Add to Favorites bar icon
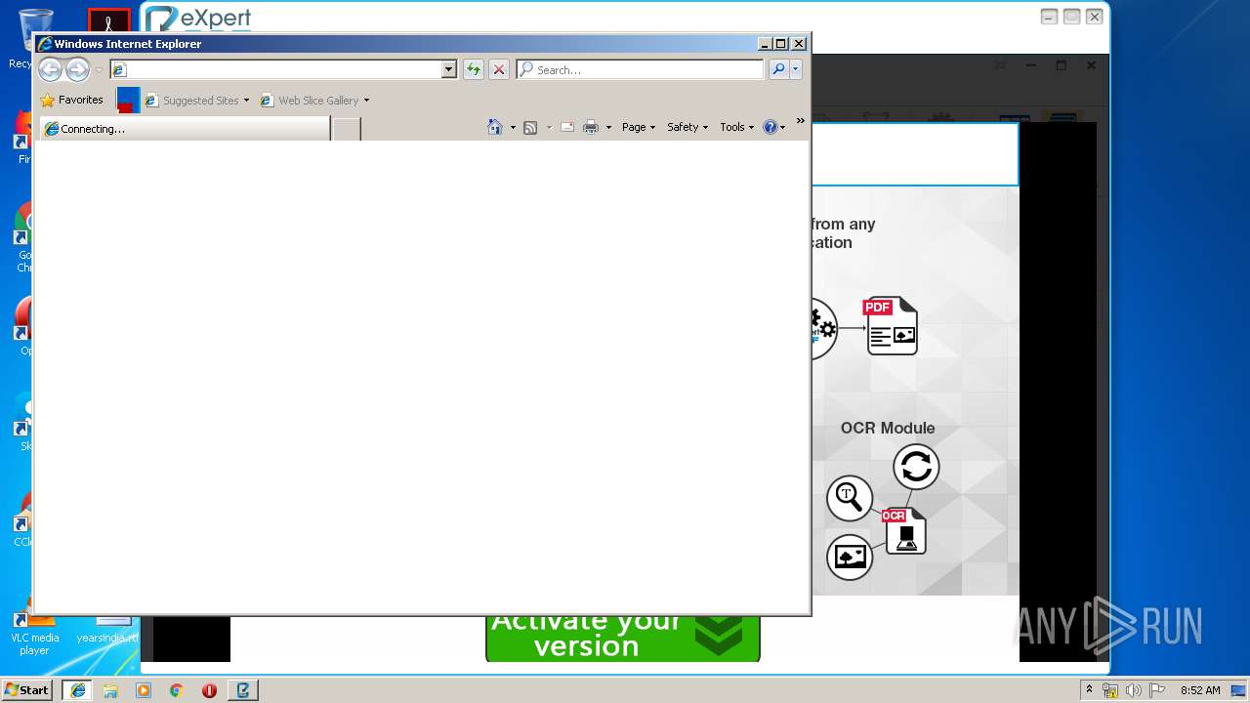The width and height of the screenshot is (1250, 703). coord(128,100)
